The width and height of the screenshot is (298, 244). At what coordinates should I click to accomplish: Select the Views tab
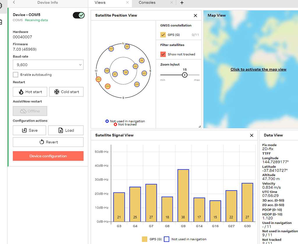click(100, 3)
